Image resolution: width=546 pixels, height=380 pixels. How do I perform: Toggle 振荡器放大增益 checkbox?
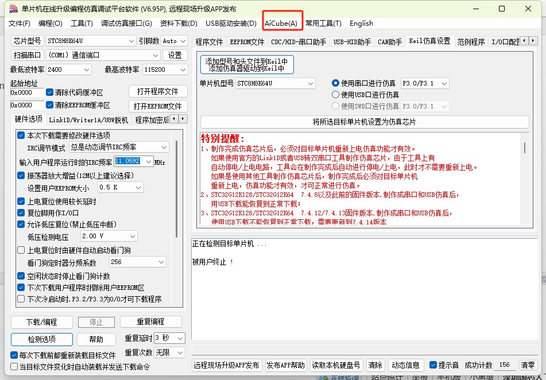coord(21,175)
